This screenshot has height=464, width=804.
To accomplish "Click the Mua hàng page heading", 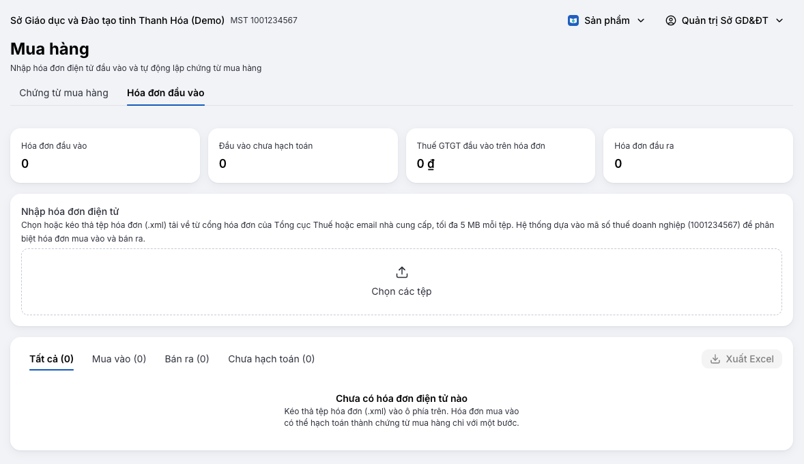I will [x=50, y=48].
